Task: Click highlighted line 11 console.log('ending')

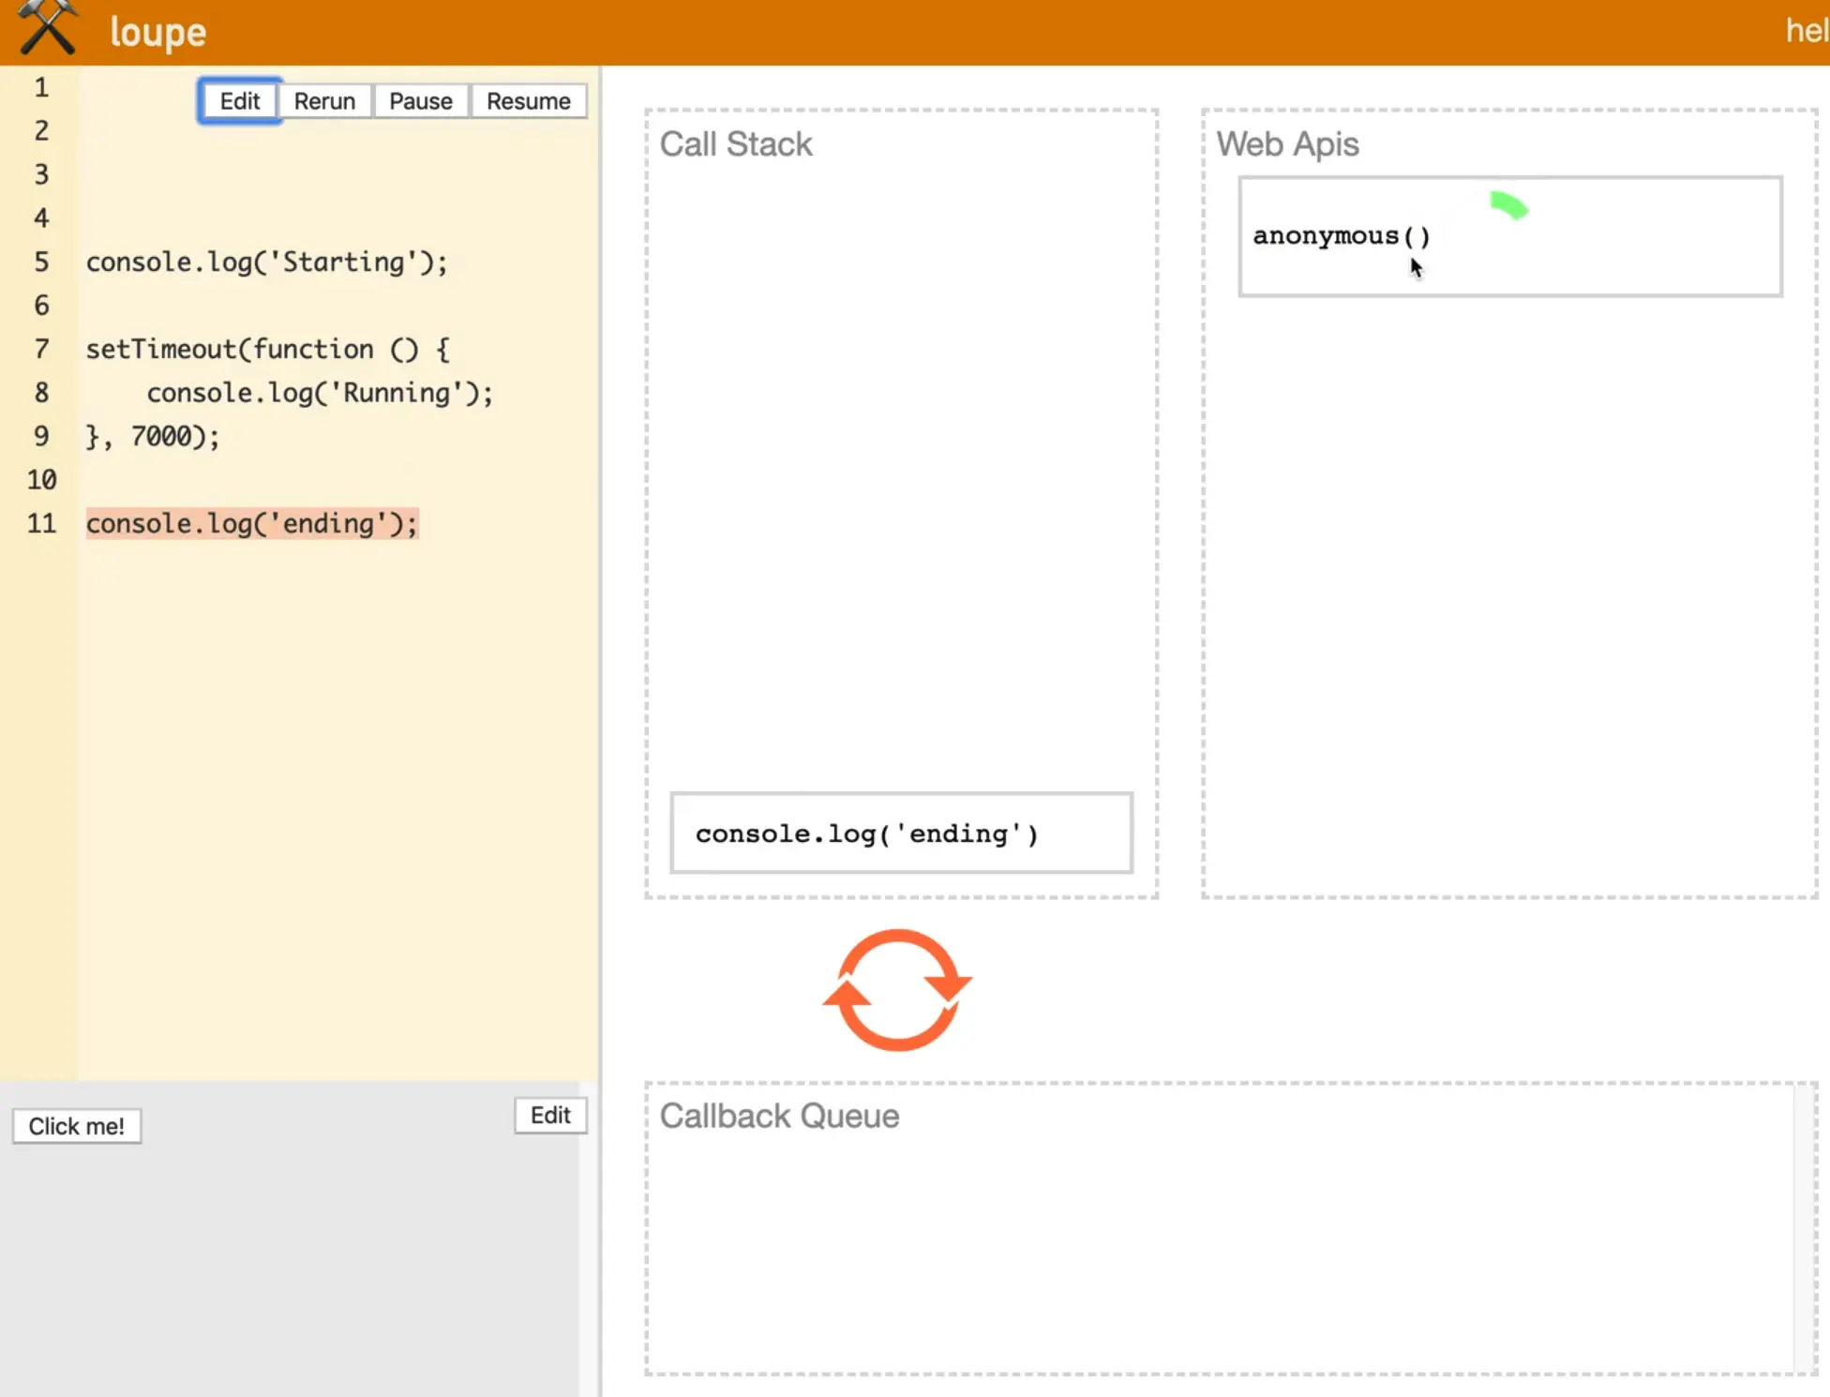Action: pyautogui.click(x=251, y=523)
